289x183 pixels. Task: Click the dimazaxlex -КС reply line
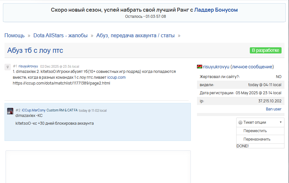(29, 116)
